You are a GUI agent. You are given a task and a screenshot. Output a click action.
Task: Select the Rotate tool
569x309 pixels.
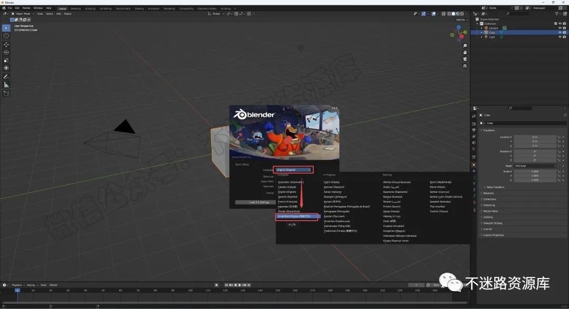coord(6,53)
